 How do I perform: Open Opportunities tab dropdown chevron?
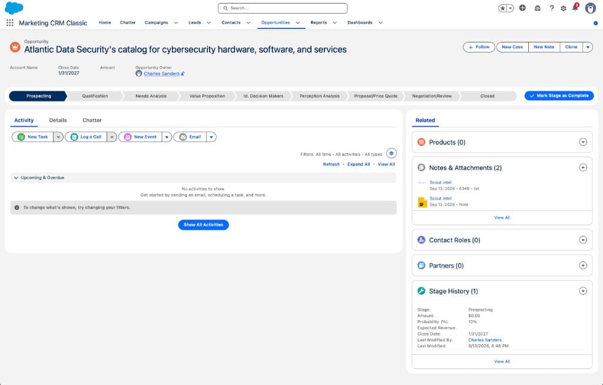[297, 23]
